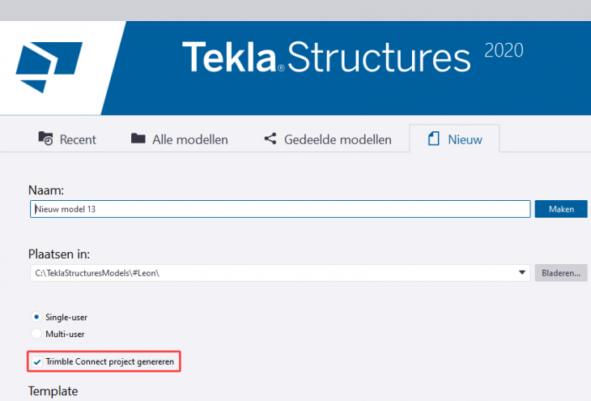Click the document icon on the Nieuw tab
The image size is (591, 401).
433,139
